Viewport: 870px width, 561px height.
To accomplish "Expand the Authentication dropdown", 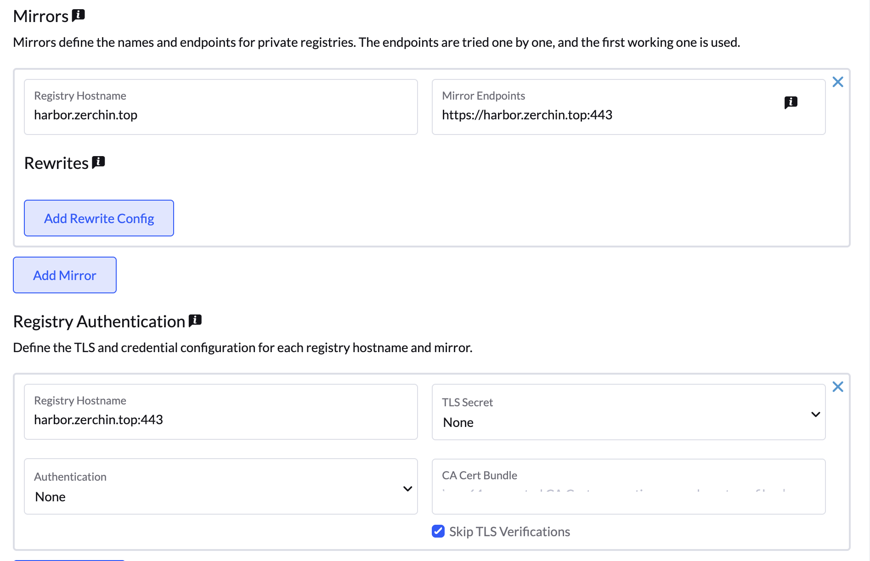I will [221, 486].
